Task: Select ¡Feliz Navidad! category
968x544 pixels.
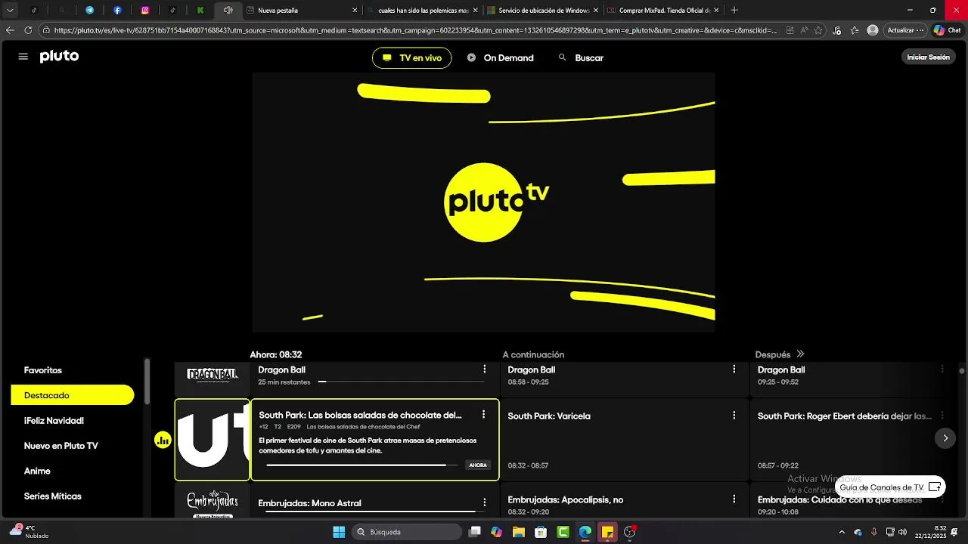Action: [54, 421]
